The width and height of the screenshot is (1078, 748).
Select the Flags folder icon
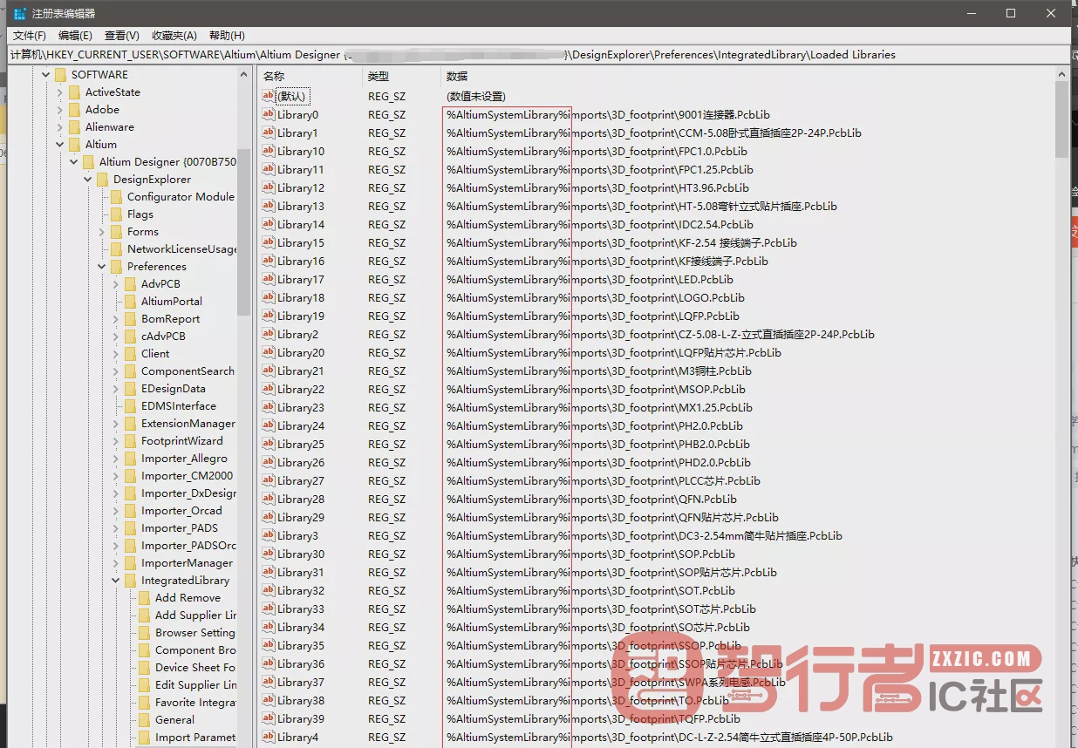[117, 214]
